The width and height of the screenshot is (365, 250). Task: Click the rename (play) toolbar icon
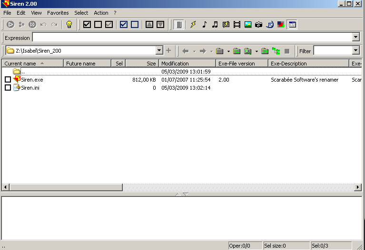pyautogui.click(x=10, y=24)
